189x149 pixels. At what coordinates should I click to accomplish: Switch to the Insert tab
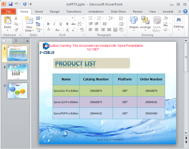pyautogui.click(x=39, y=12)
